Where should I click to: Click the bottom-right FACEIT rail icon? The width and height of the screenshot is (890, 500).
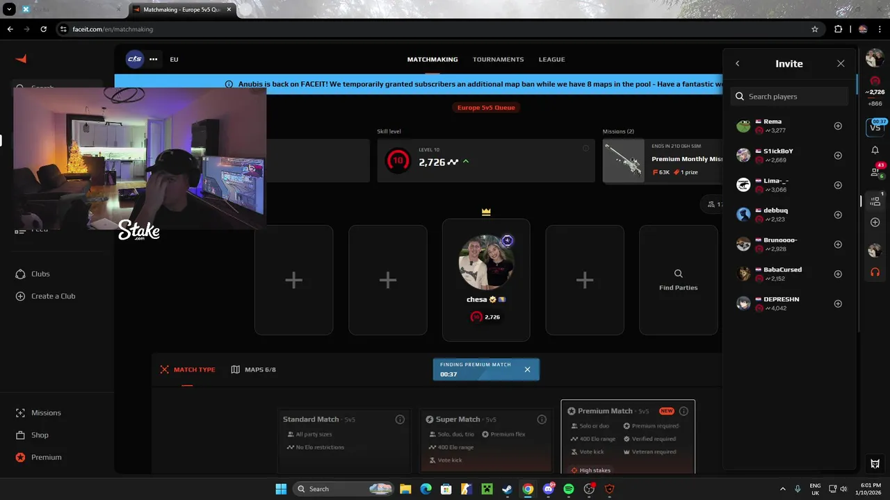(x=875, y=464)
